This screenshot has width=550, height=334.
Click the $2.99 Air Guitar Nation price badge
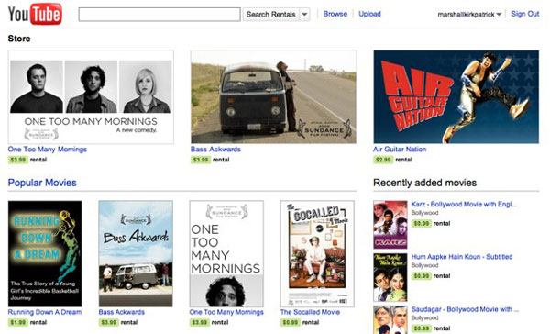(x=382, y=160)
